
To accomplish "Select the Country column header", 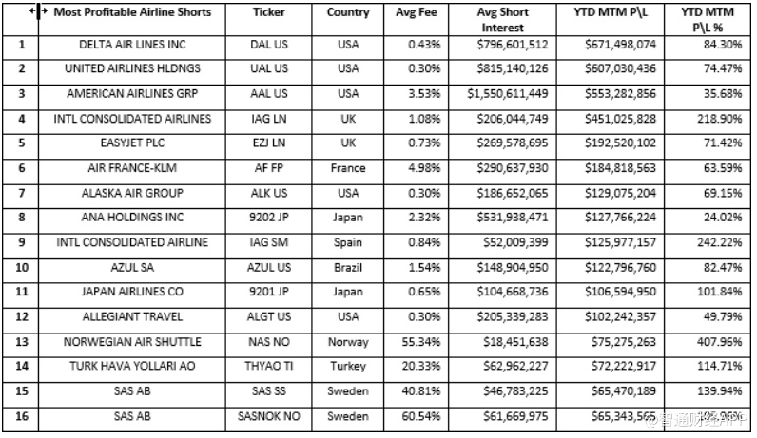I will point(348,13).
